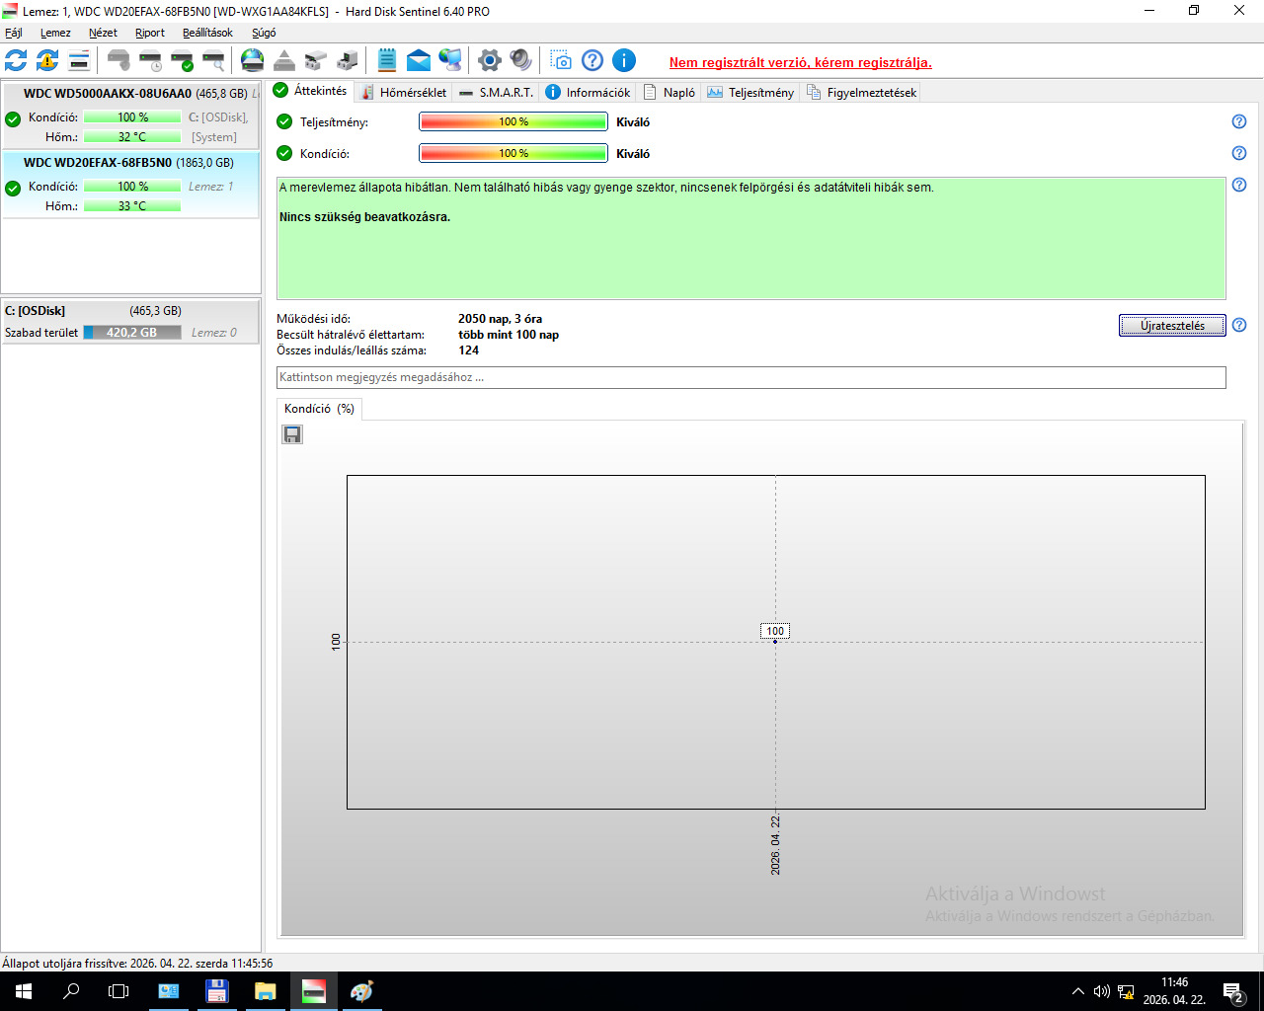This screenshot has height=1011, width=1264.
Task: Click the disk with green checkmark icon
Action: pyautogui.click(x=182, y=61)
